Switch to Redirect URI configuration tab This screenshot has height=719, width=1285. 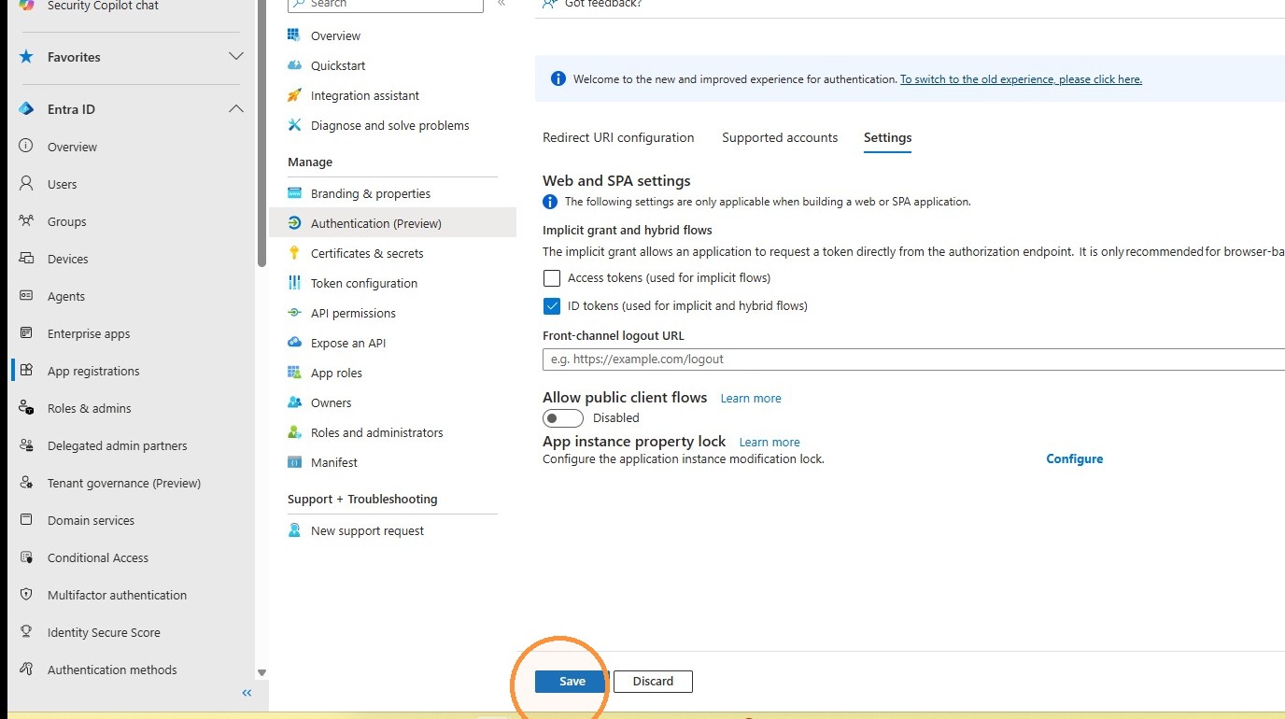(x=618, y=137)
